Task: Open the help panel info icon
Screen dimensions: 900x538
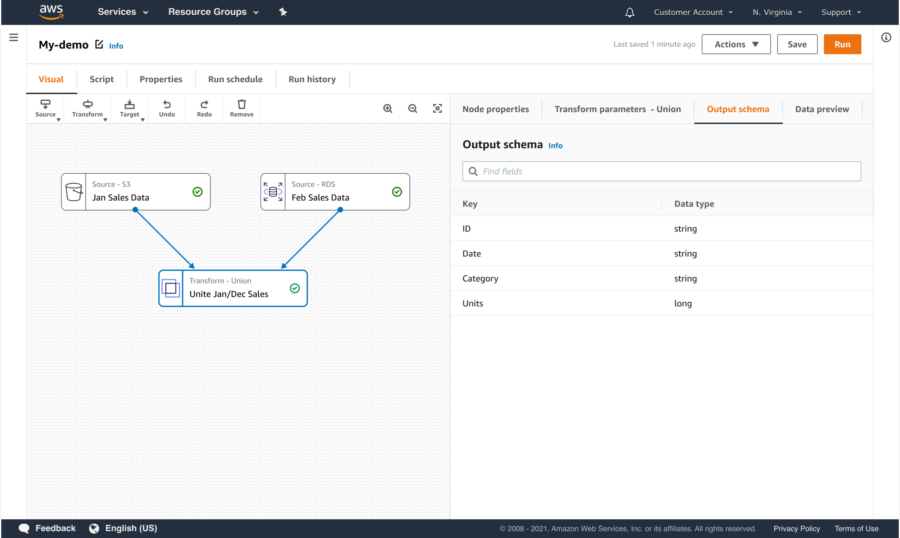Action: [886, 37]
